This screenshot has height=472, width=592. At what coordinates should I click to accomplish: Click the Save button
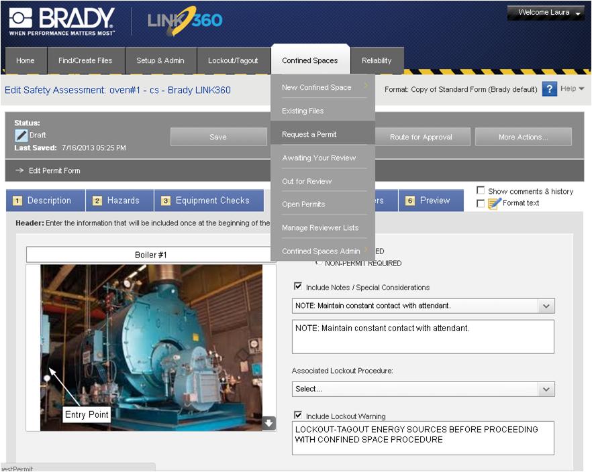coord(219,137)
